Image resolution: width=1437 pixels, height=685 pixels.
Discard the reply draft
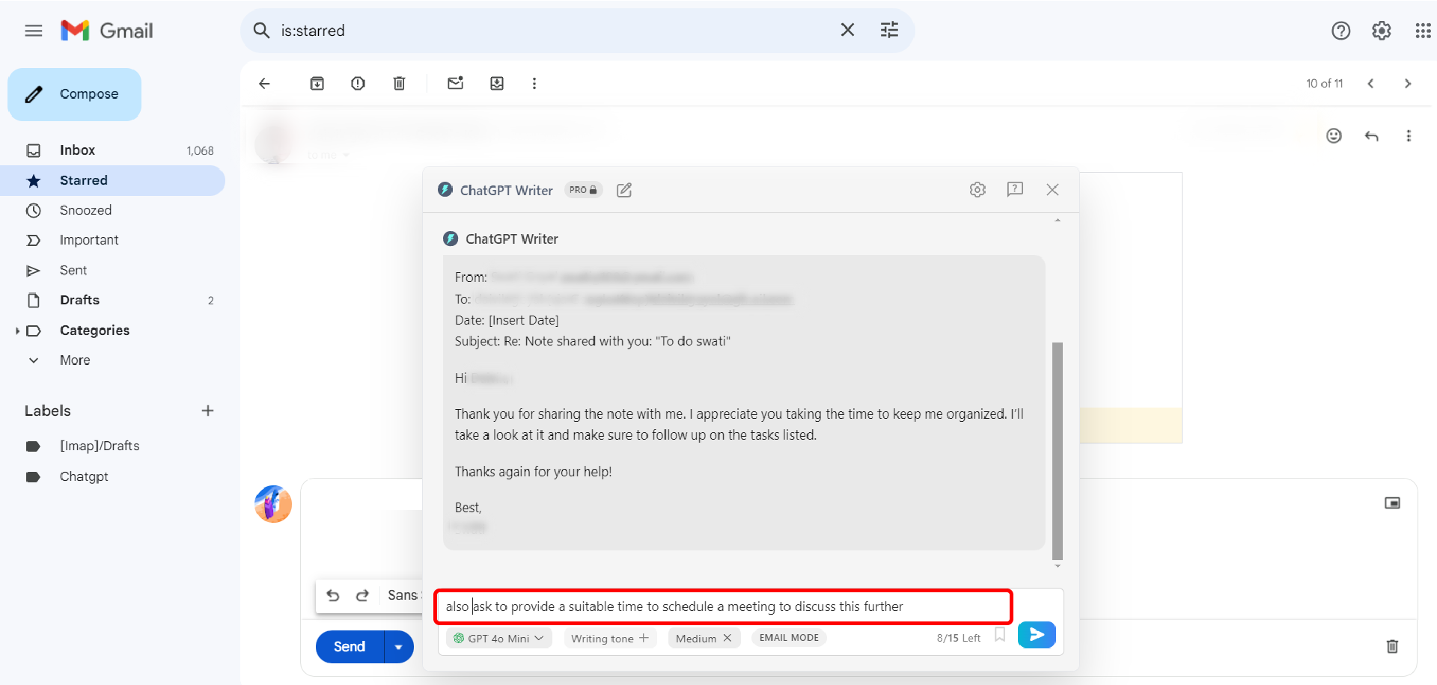tap(1392, 647)
